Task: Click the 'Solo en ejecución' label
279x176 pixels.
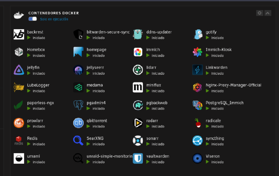Action: tap(54, 19)
